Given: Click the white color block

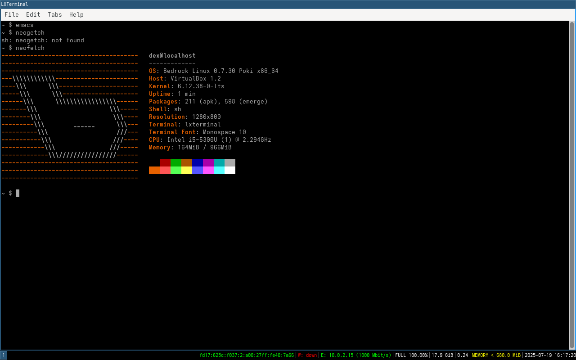Looking at the screenshot, I should pos(230,170).
